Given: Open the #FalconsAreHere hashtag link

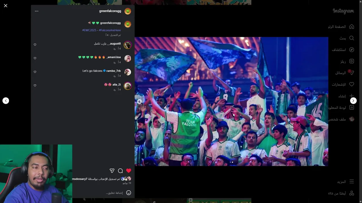Looking at the screenshot, I should coord(110,30).
